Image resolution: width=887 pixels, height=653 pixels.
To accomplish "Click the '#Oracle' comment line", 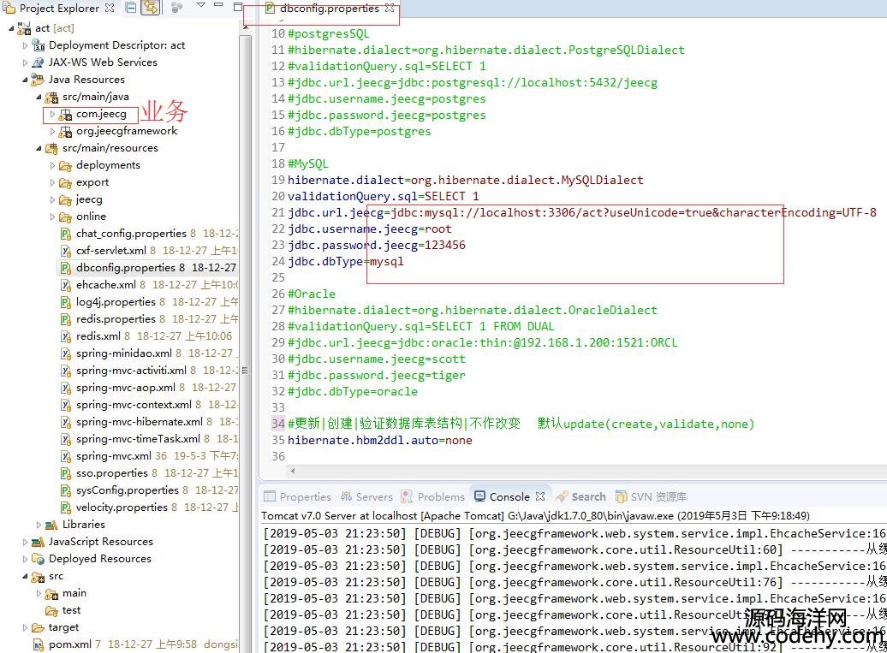I will pos(312,294).
